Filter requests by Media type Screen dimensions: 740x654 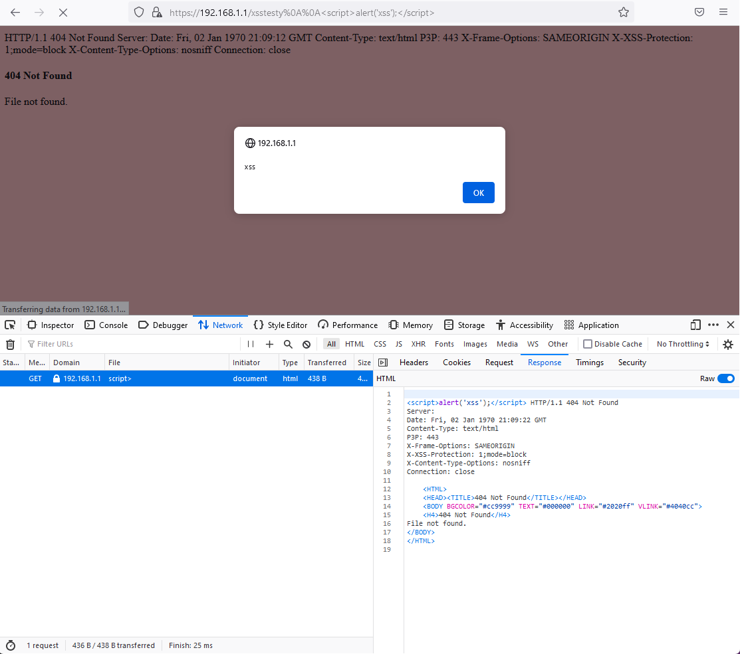[x=507, y=344]
